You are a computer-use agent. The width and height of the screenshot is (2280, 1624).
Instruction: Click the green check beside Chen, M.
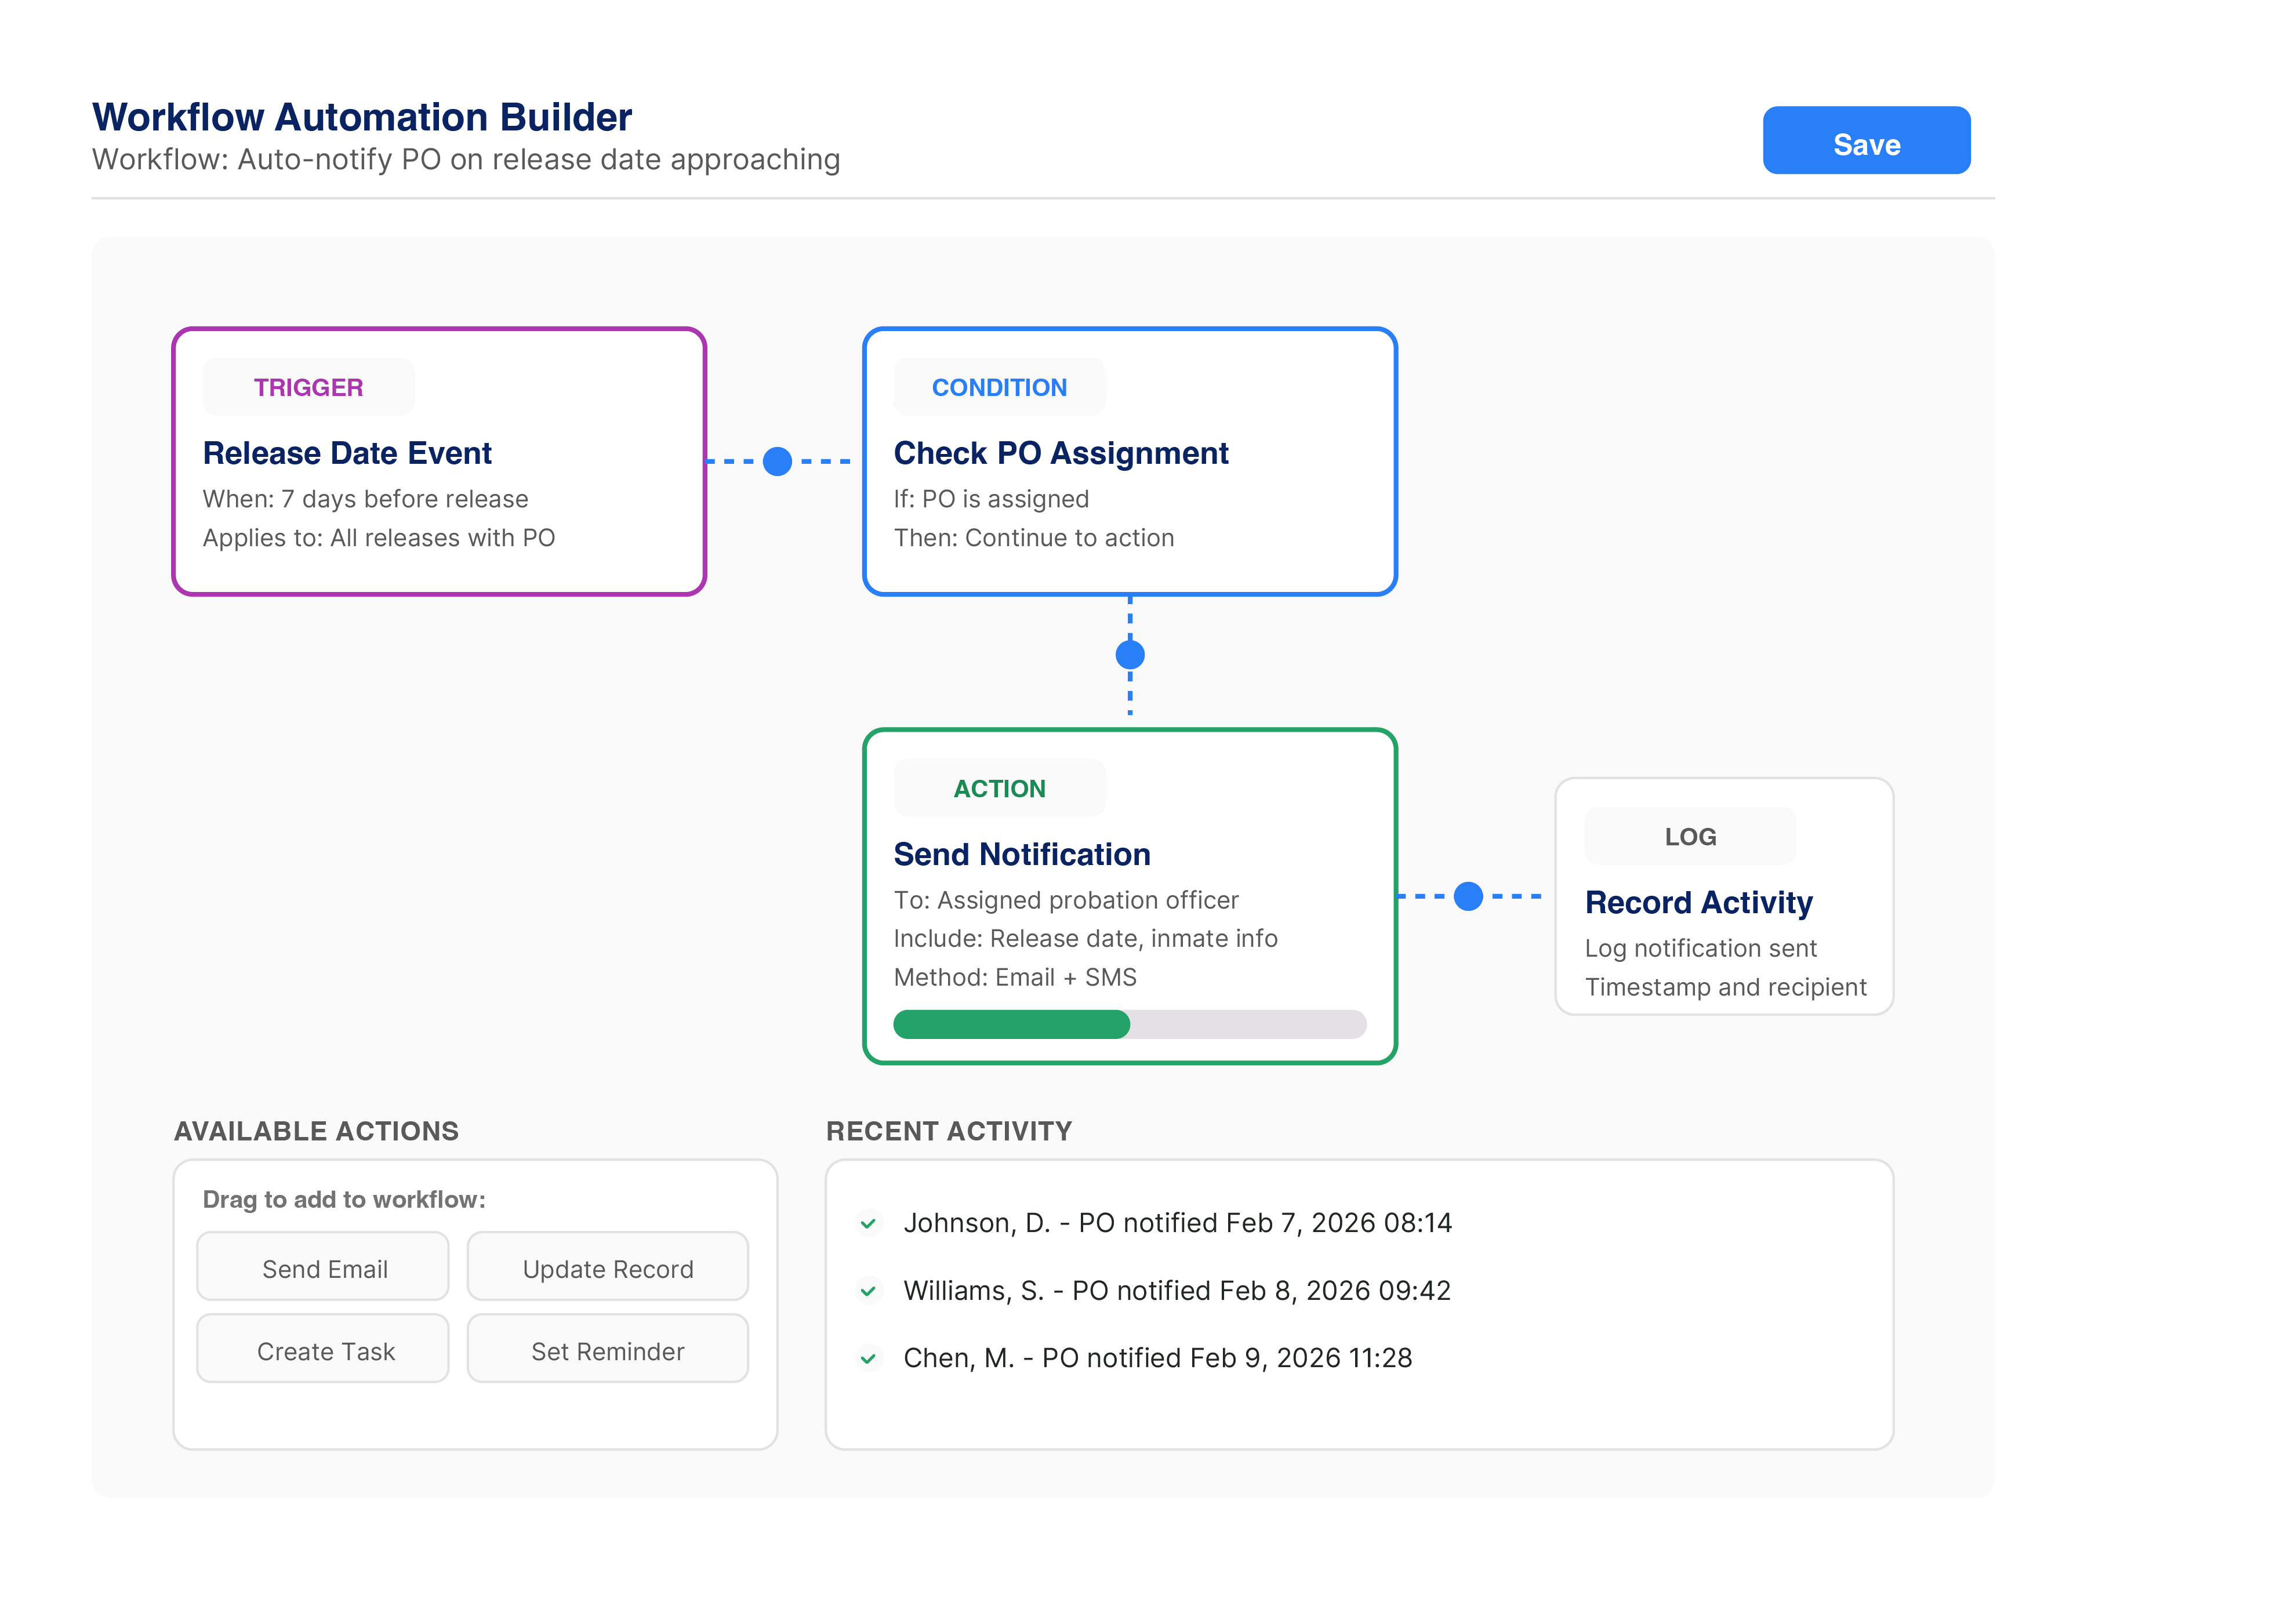(868, 1358)
